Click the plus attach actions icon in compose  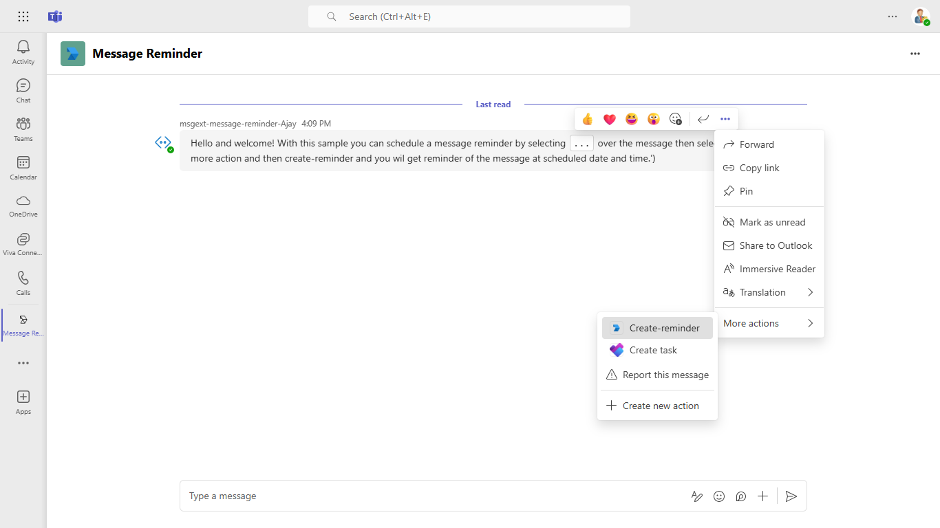762,496
